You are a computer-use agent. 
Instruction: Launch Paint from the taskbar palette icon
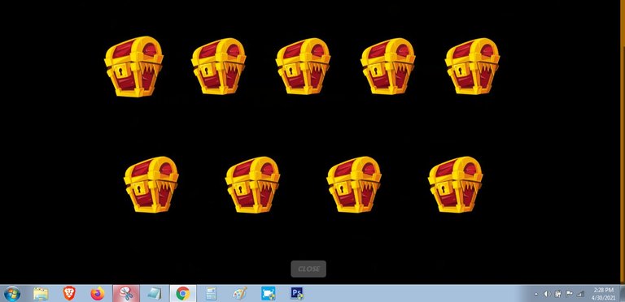[239, 294]
